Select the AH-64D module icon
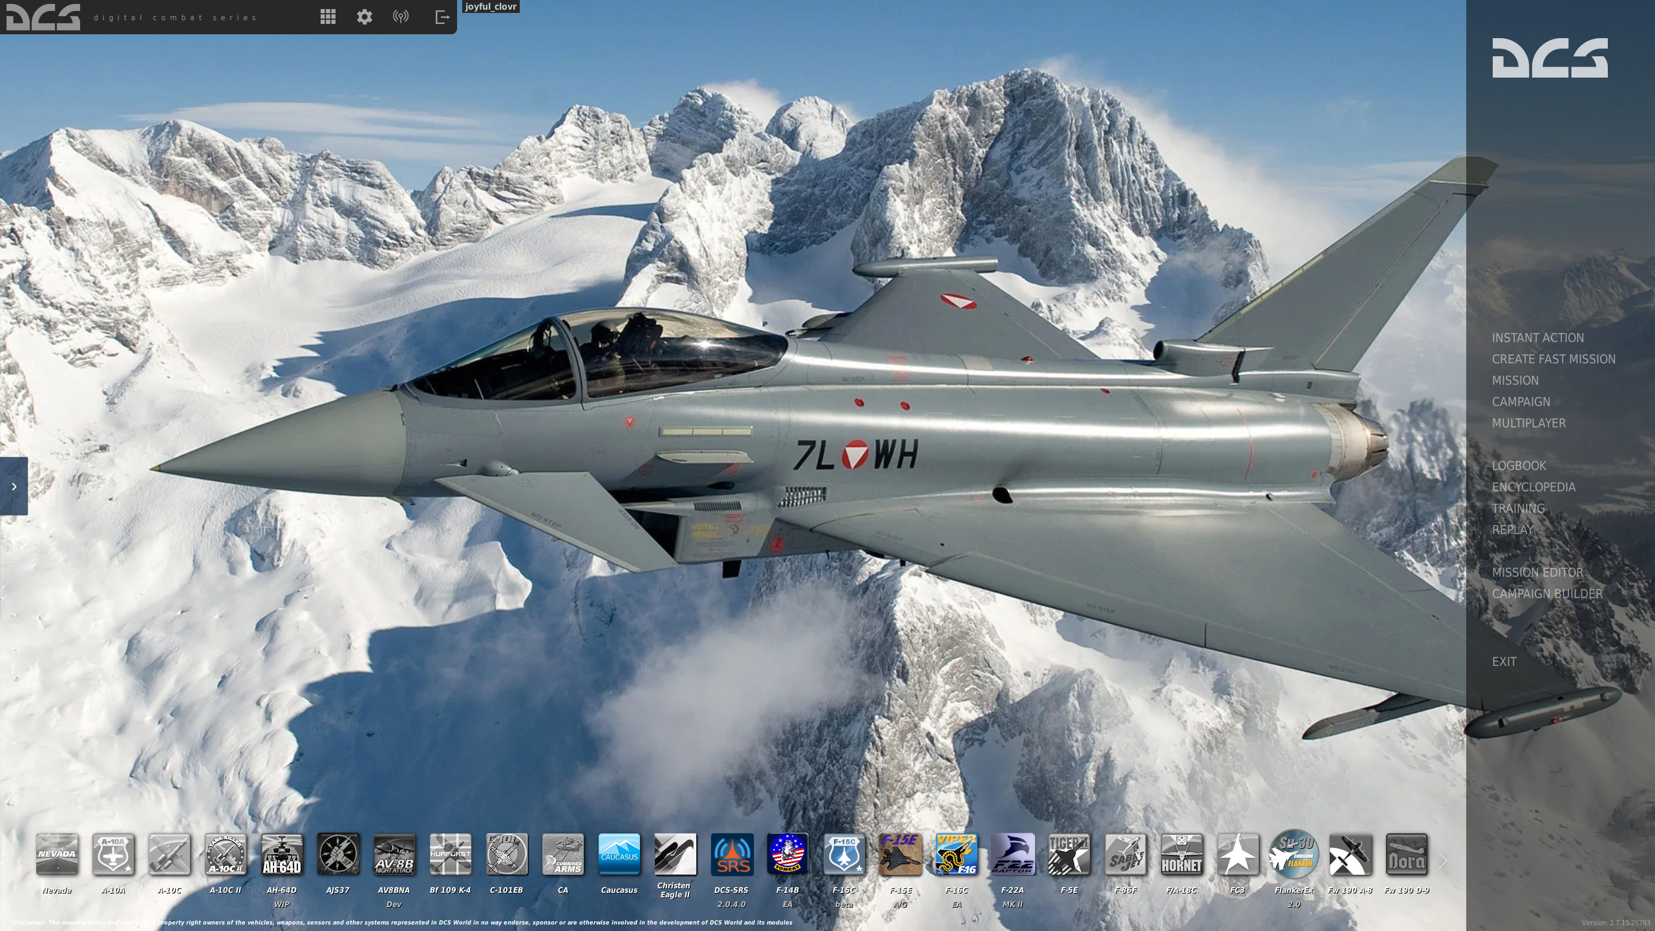 [x=282, y=854]
